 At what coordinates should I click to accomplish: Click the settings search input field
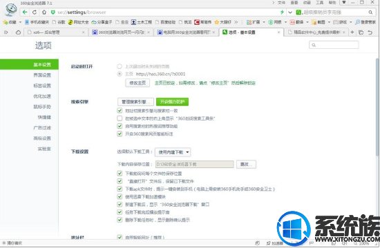pos(334,45)
